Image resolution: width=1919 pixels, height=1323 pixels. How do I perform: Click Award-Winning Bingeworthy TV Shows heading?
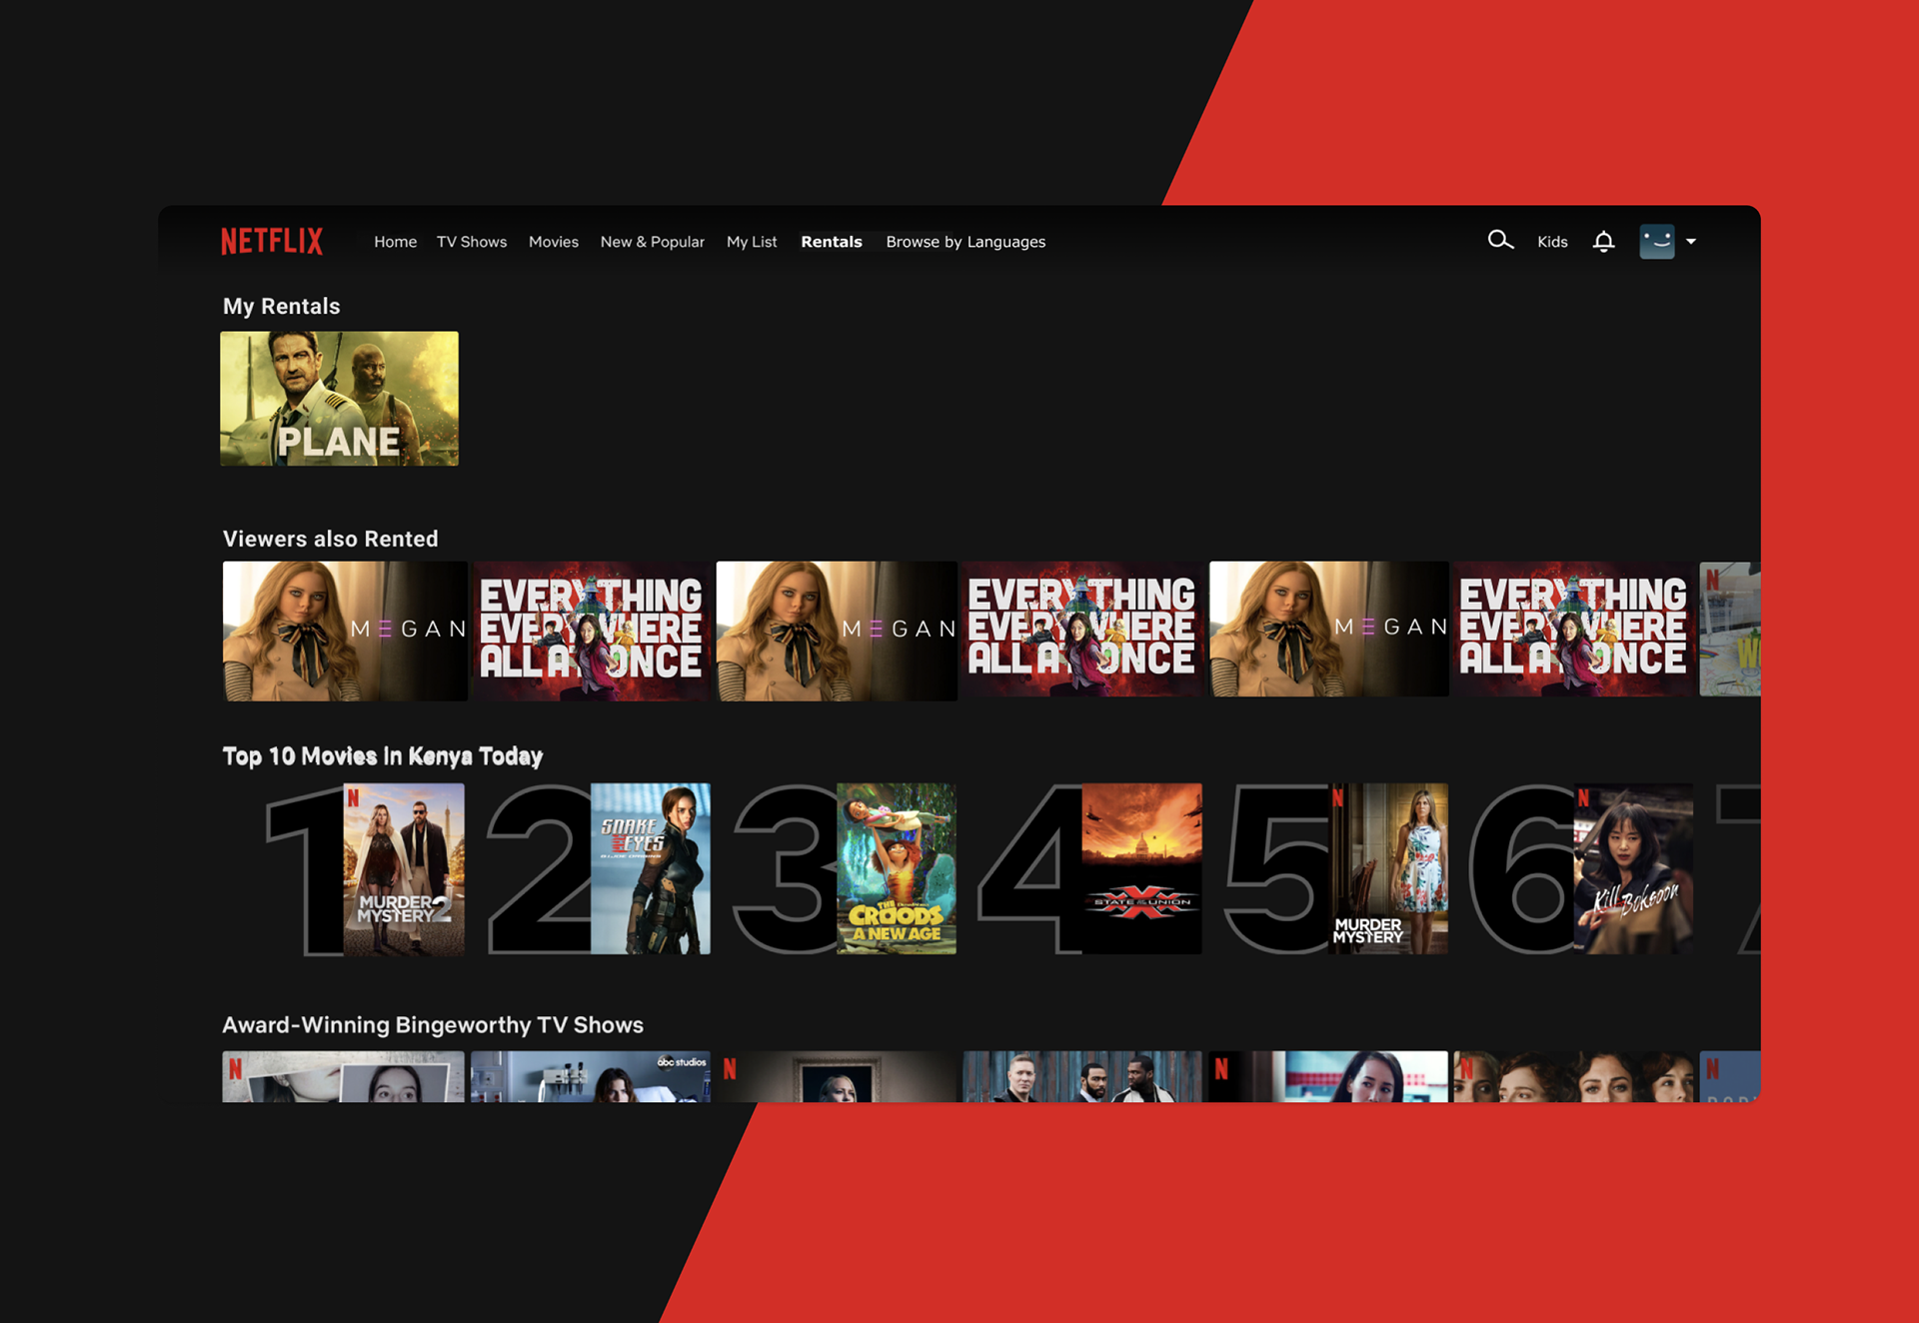point(432,1024)
